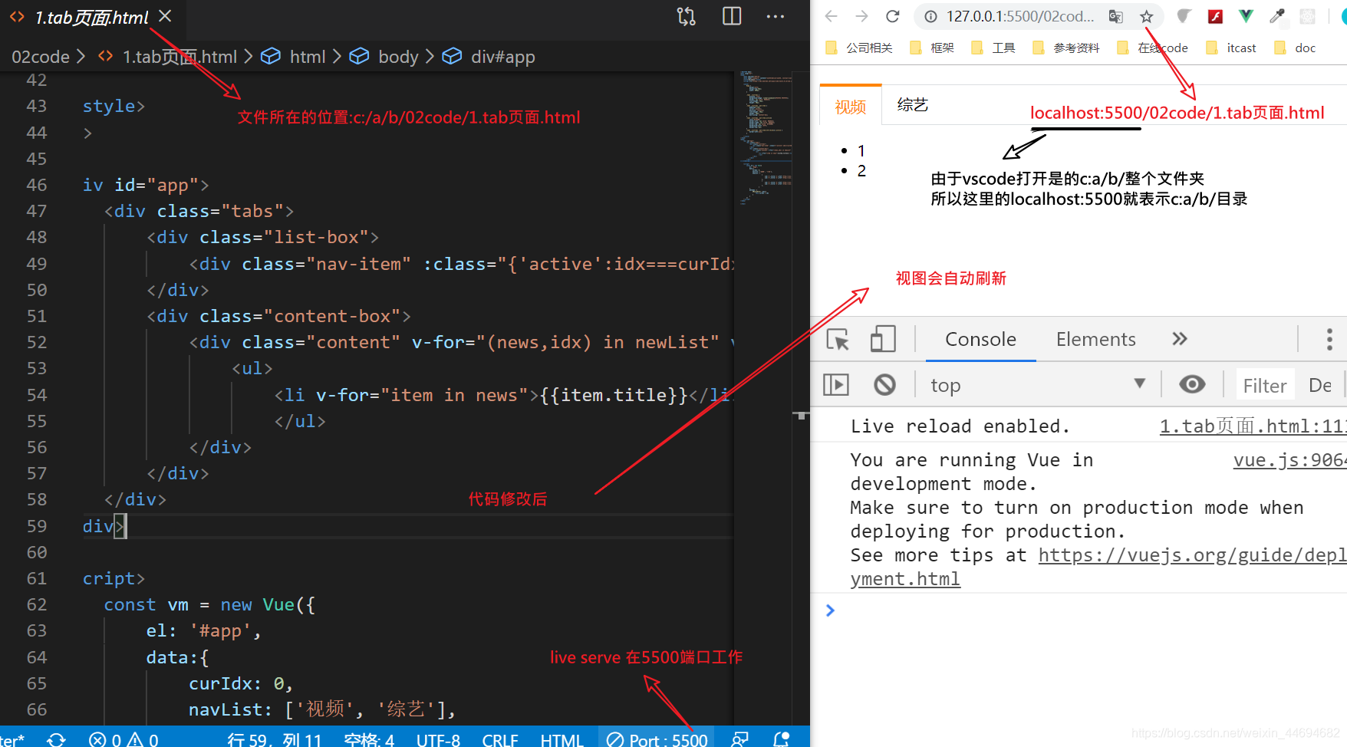Show more DevTools tabs

1180,339
